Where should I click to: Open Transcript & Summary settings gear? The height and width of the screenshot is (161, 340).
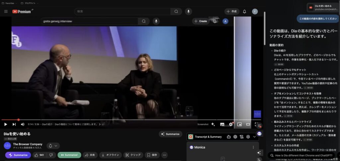(248, 137)
